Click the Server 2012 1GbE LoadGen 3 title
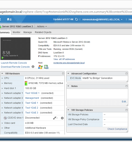This screenshot has width=132, height=142. tap(18, 26)
